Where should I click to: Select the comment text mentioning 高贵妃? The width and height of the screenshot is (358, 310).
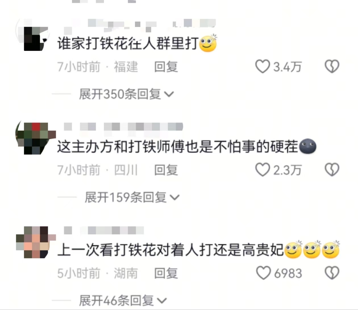pos(198,250)
